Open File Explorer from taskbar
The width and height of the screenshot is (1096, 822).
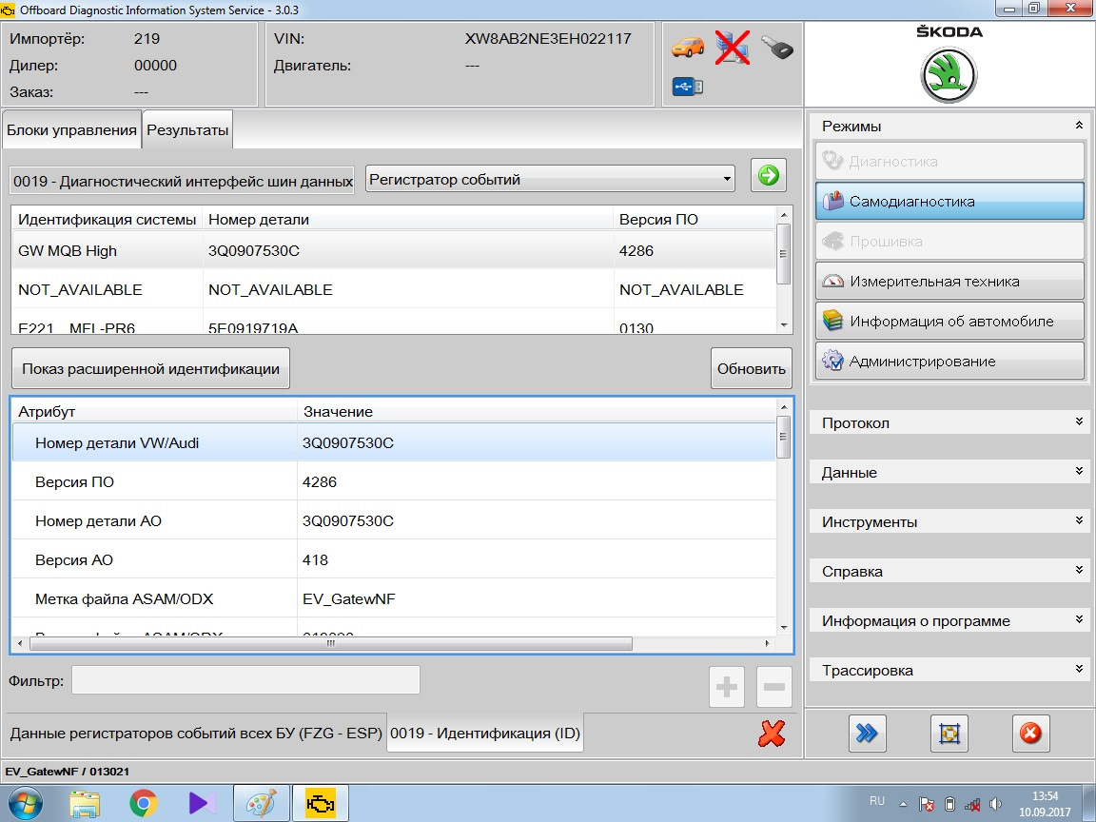coord(85,804)
